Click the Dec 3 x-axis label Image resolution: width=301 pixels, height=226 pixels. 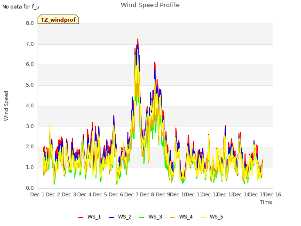[x=69, y=194]
